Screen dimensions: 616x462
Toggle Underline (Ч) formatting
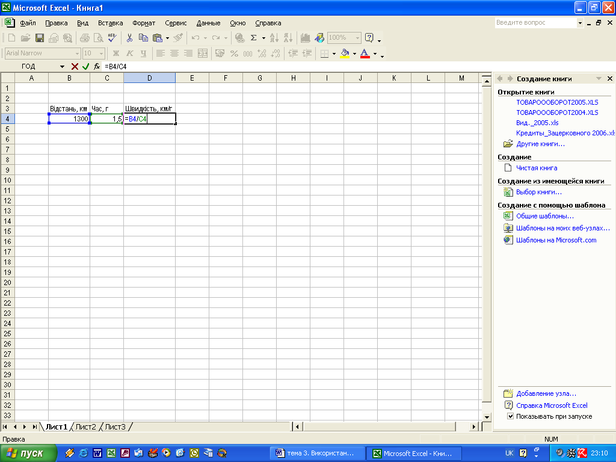pyautogui.click(x=143, y=54)
